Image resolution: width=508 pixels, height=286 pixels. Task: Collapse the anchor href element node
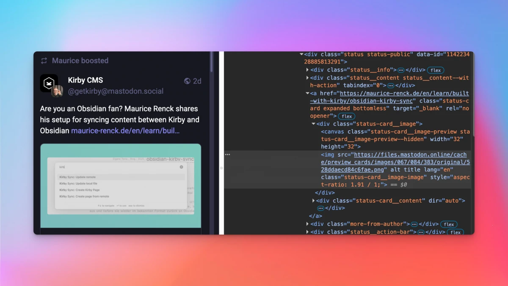pos(308,93)
